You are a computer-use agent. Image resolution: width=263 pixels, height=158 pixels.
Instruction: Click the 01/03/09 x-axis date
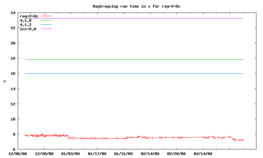pos(71,153)
